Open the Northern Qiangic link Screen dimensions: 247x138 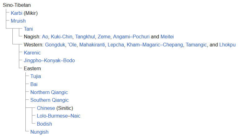tap(49, 93)
